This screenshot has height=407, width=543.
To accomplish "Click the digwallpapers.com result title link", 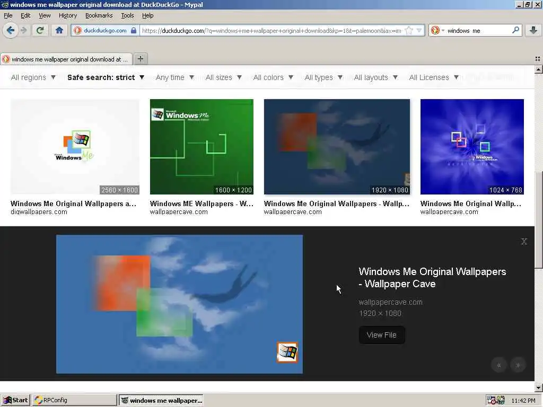I will [73, 203].
